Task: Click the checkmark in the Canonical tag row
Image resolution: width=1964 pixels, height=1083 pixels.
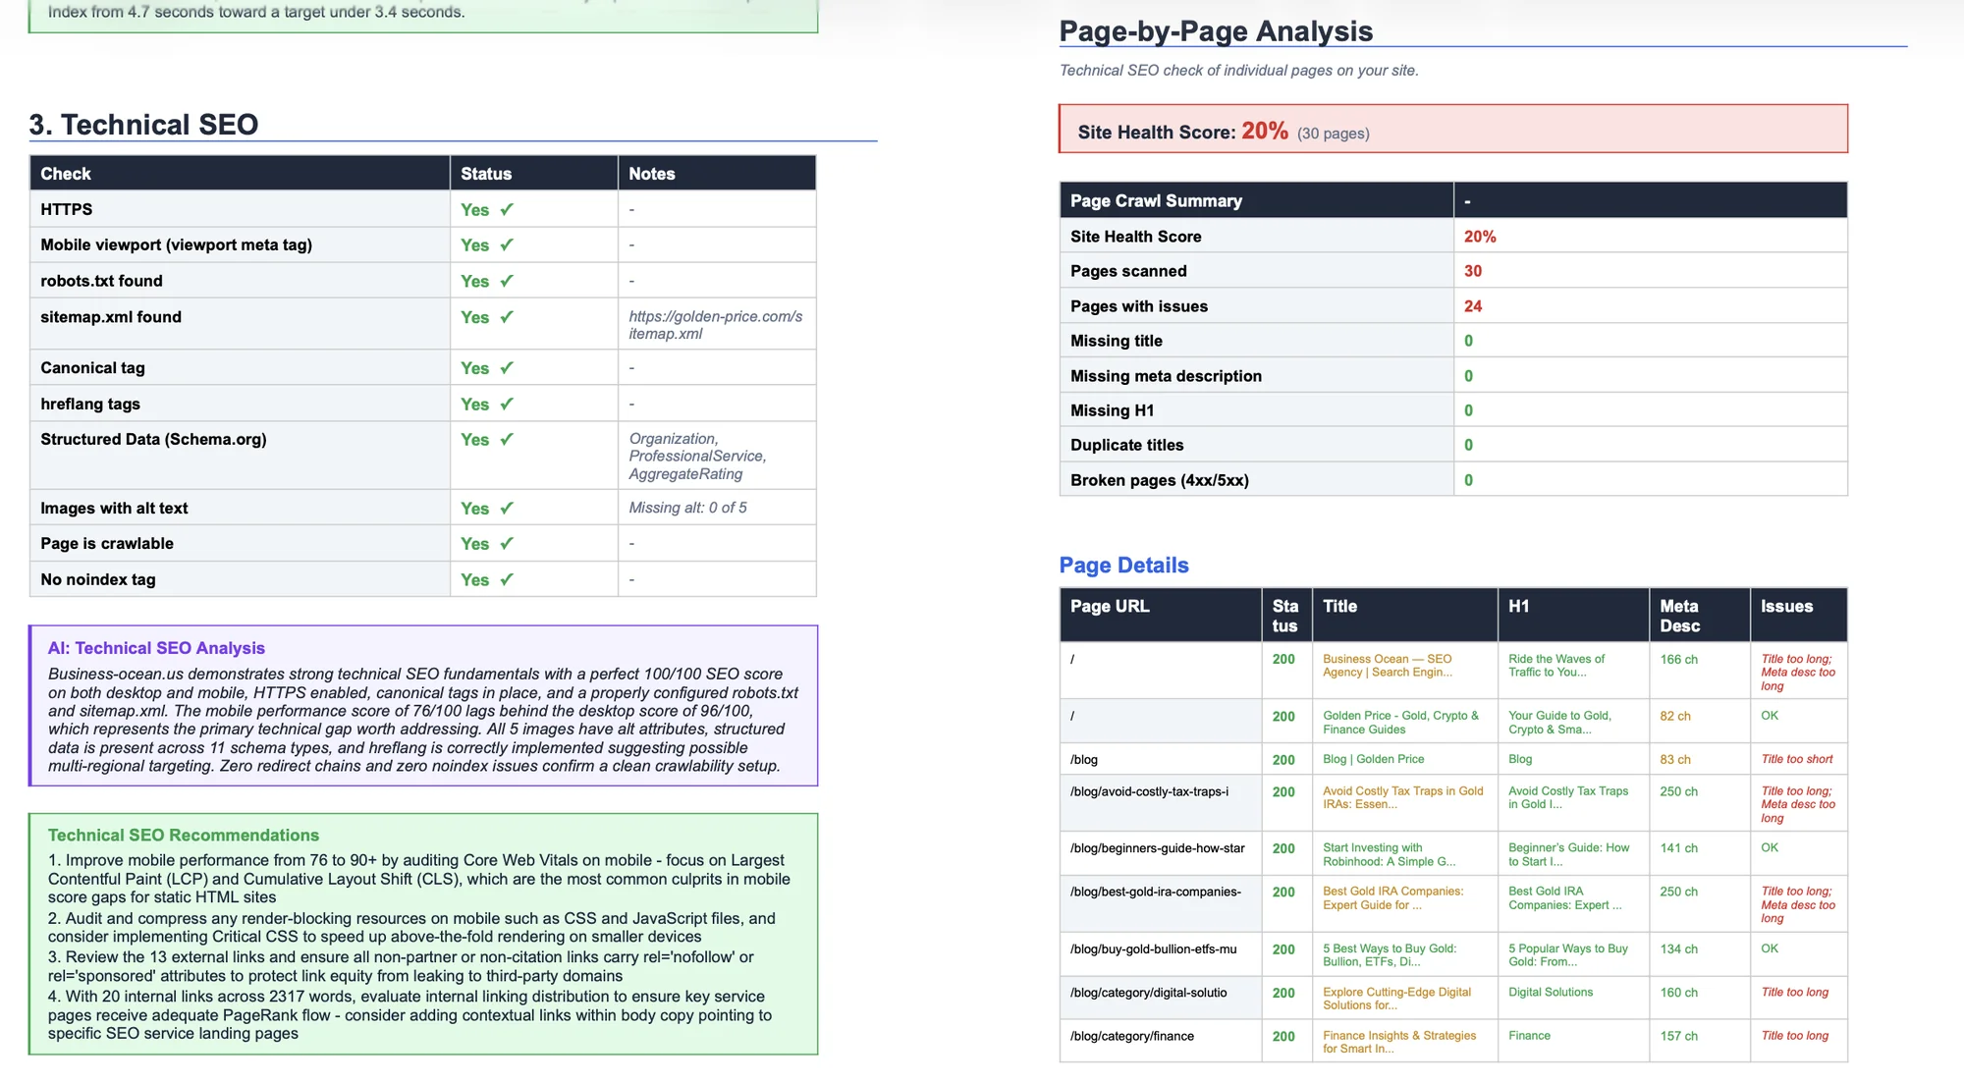Action: (x=507, y=368)
